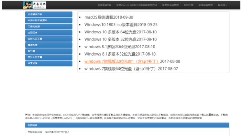Select Windows 10 多版本 64位光盘 link
Viewport: 241px width, 136px height.
click(x=111, y=32)
